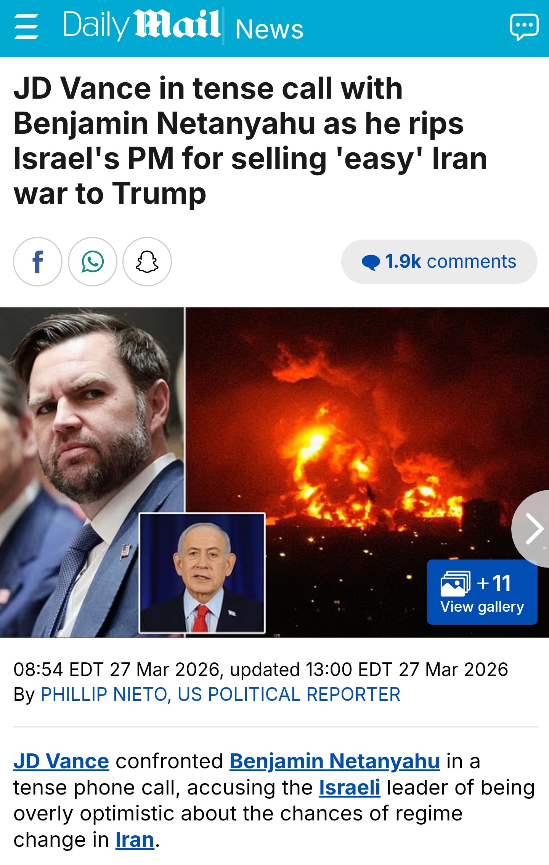Open the chat bubble icon in header
Screen dimensions: 549x865
pos(524,27)
